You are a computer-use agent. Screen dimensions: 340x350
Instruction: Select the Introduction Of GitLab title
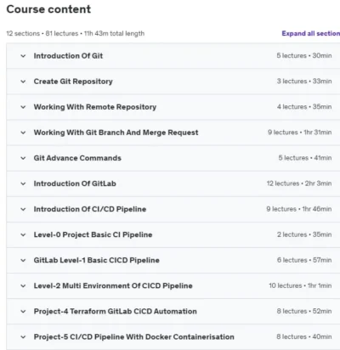tap(75, 183)
